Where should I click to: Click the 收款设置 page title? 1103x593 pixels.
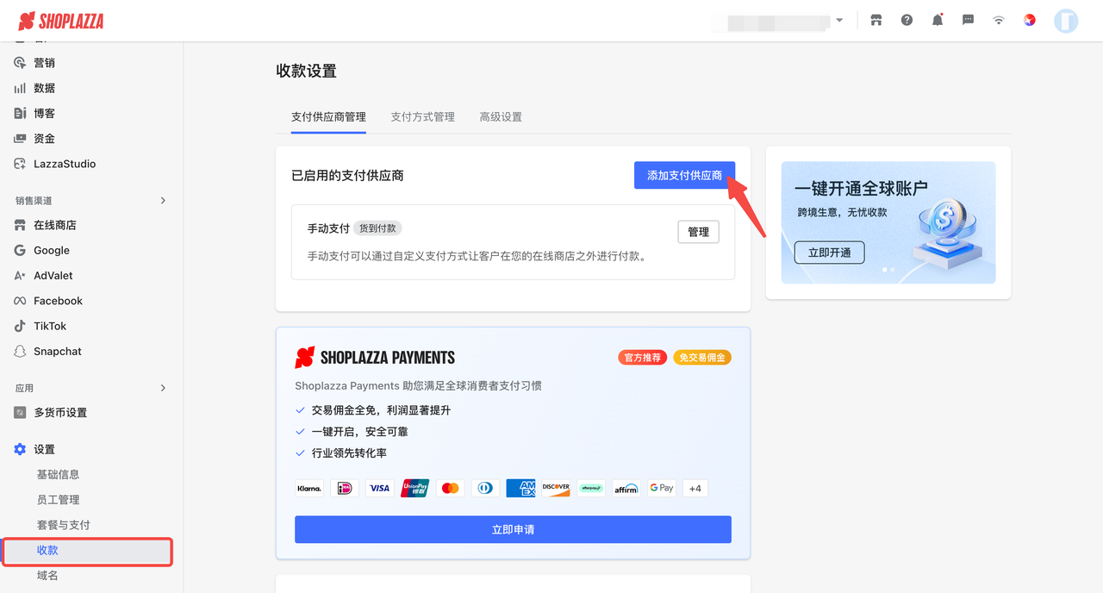[x=306, y=71]
